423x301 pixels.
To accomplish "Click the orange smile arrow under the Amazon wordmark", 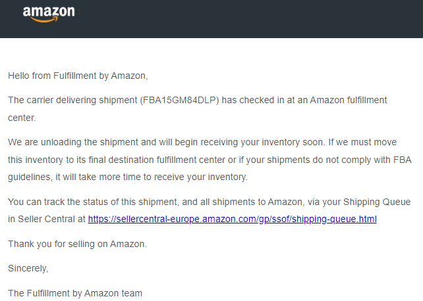I will tap(44, 20).
